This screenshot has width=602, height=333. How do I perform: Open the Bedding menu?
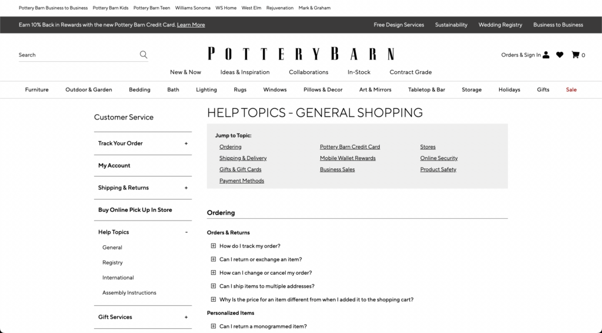click(139, 90)
